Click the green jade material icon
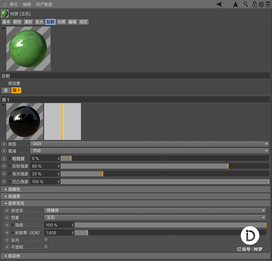 (5, 14)
